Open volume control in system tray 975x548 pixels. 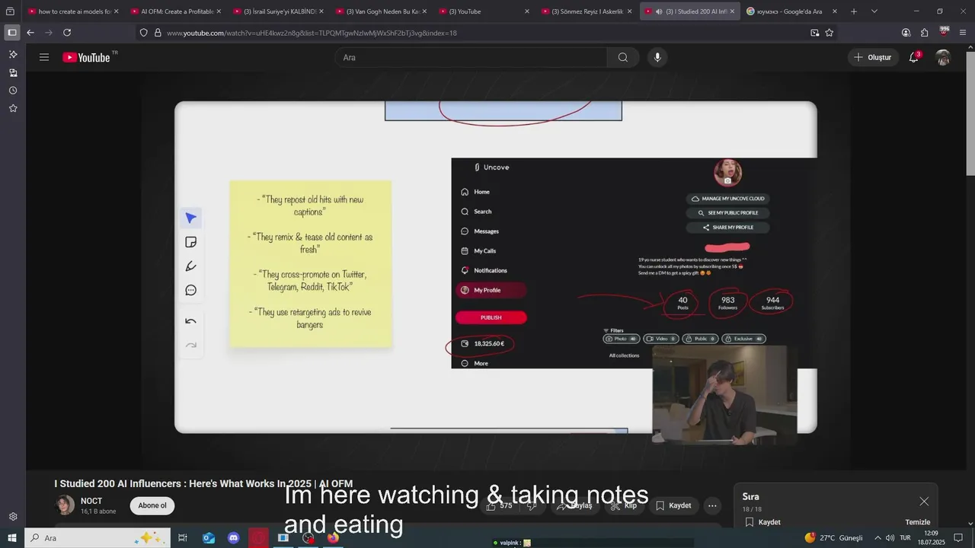[x=890, y=538]
